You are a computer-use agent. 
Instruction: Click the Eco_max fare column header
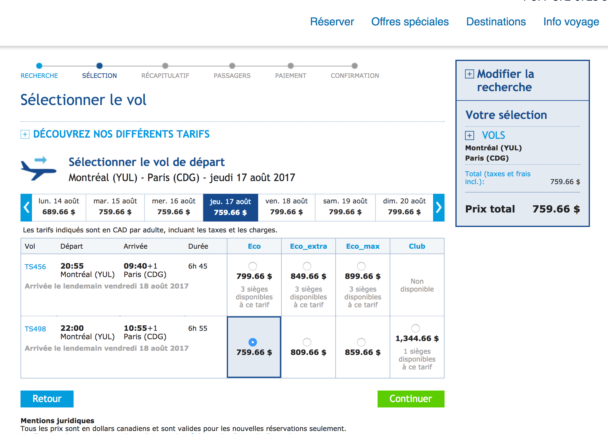(x=363, y=246)
